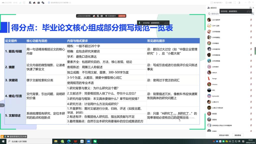256x144 pixels.
Task: Click the 结束共享 button
Action: (x=122, y=16)
